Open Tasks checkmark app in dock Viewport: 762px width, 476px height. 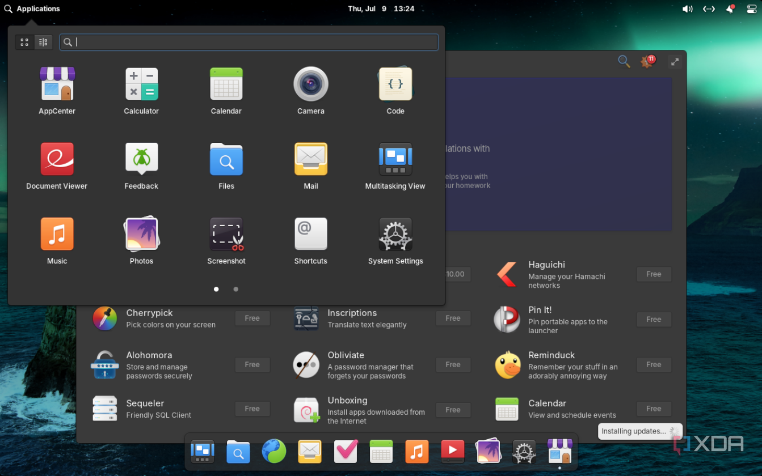(346, 452)
